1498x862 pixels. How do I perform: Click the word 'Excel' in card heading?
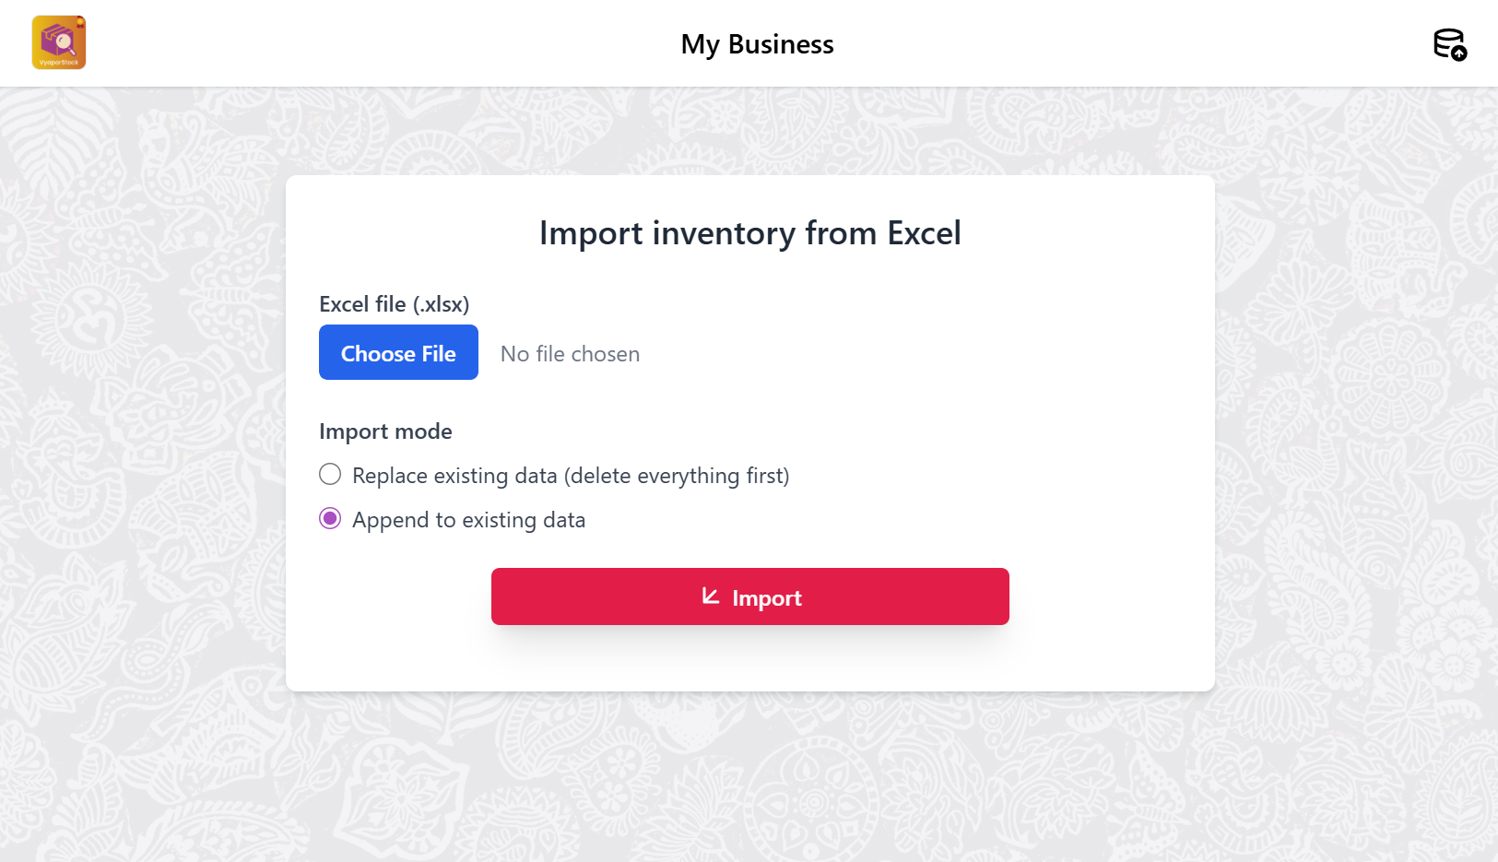pyautogui.click(x=924, y=233)
